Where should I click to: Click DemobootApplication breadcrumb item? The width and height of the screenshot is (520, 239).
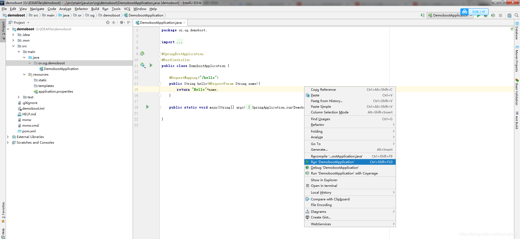(x=144, y=15)
